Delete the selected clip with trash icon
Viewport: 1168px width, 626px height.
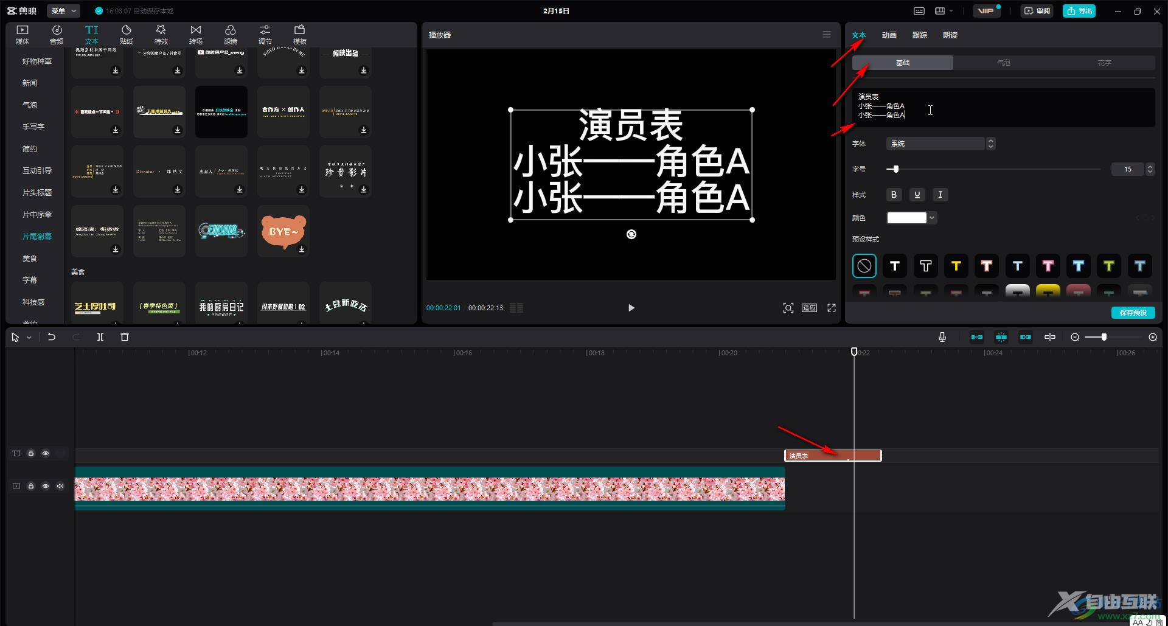(x=125, y=337)
